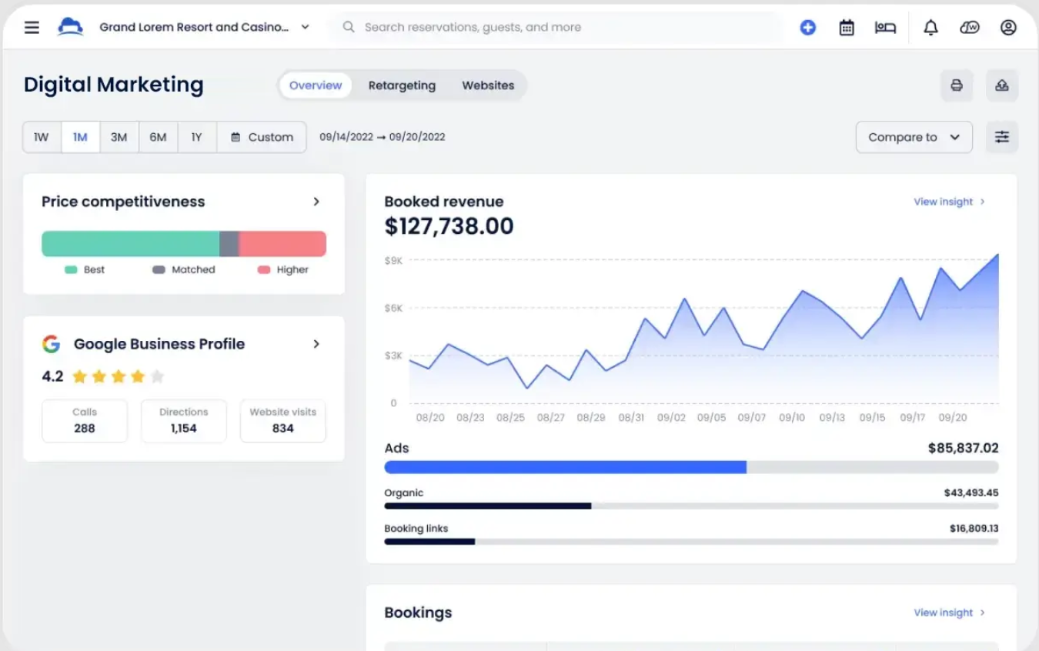The image size is (1039, 651).
Task: Open the calendar icon in top bar
Action: pyautogui.click(x=847, y=28)
